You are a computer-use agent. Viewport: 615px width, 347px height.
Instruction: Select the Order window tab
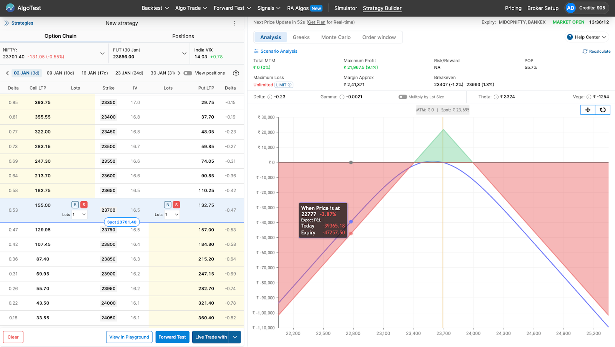(x=379, y=37)
